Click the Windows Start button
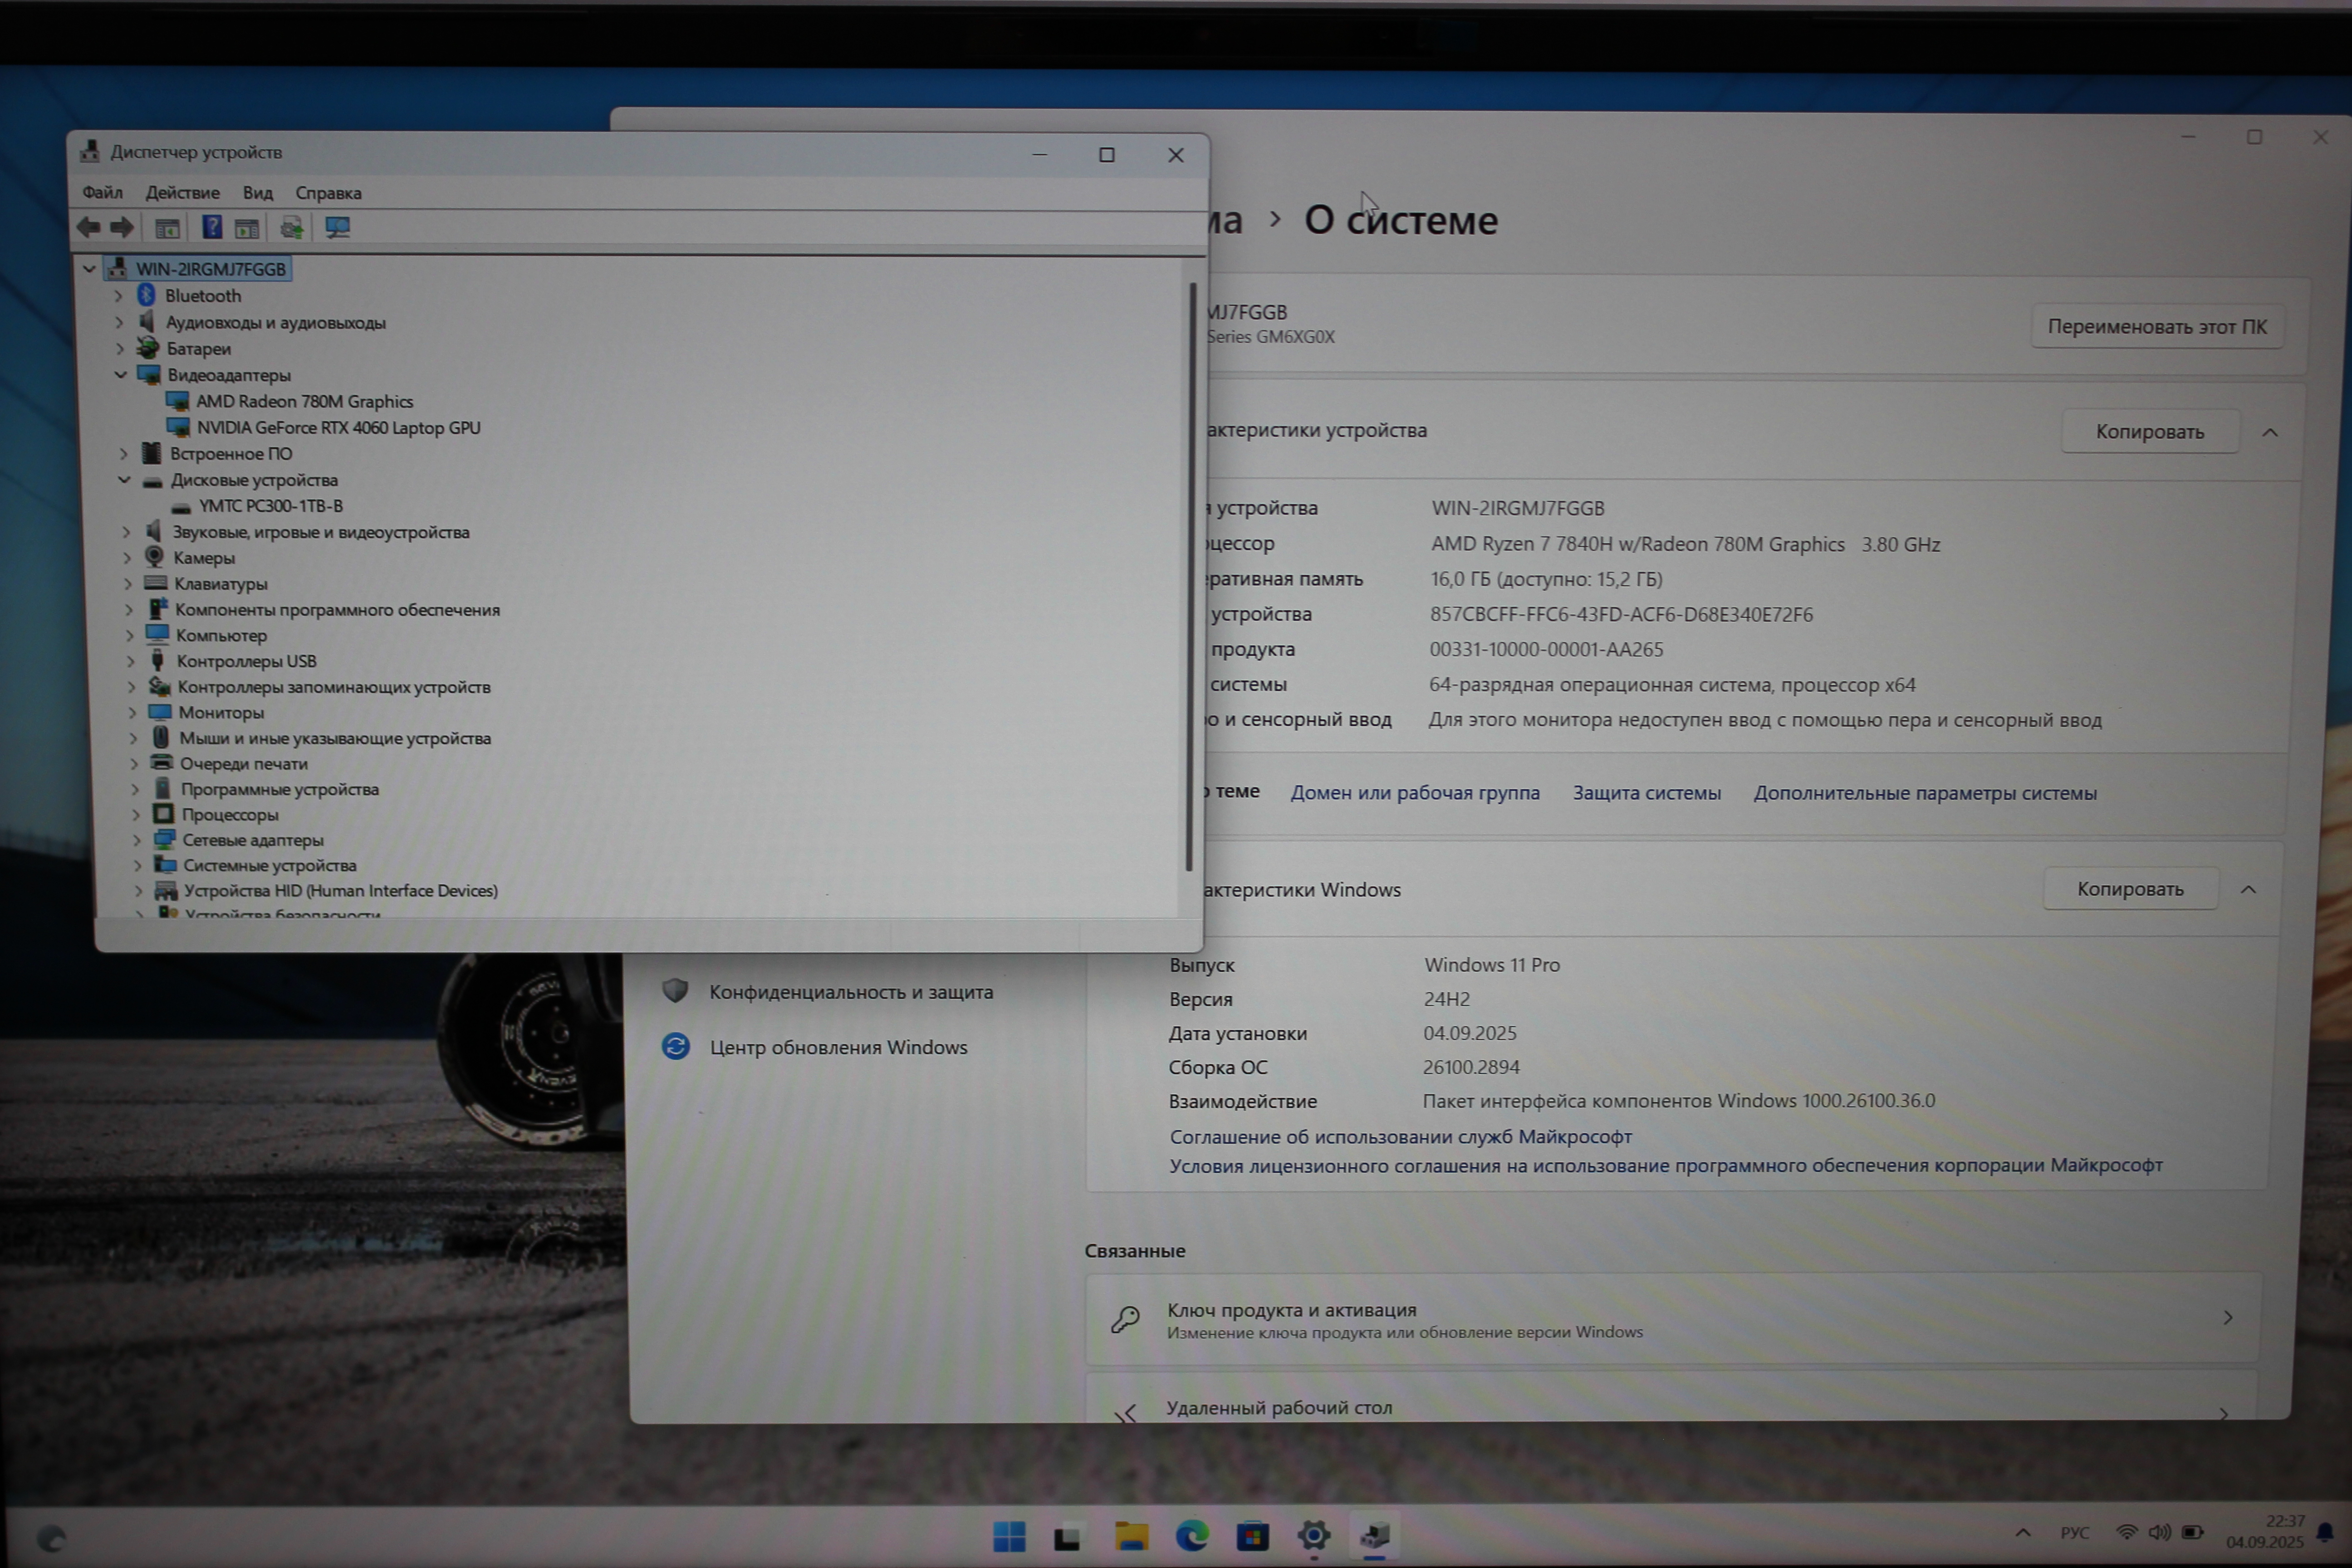The height and width of the screenshot is (1568, 2352). [1009, 1536]
